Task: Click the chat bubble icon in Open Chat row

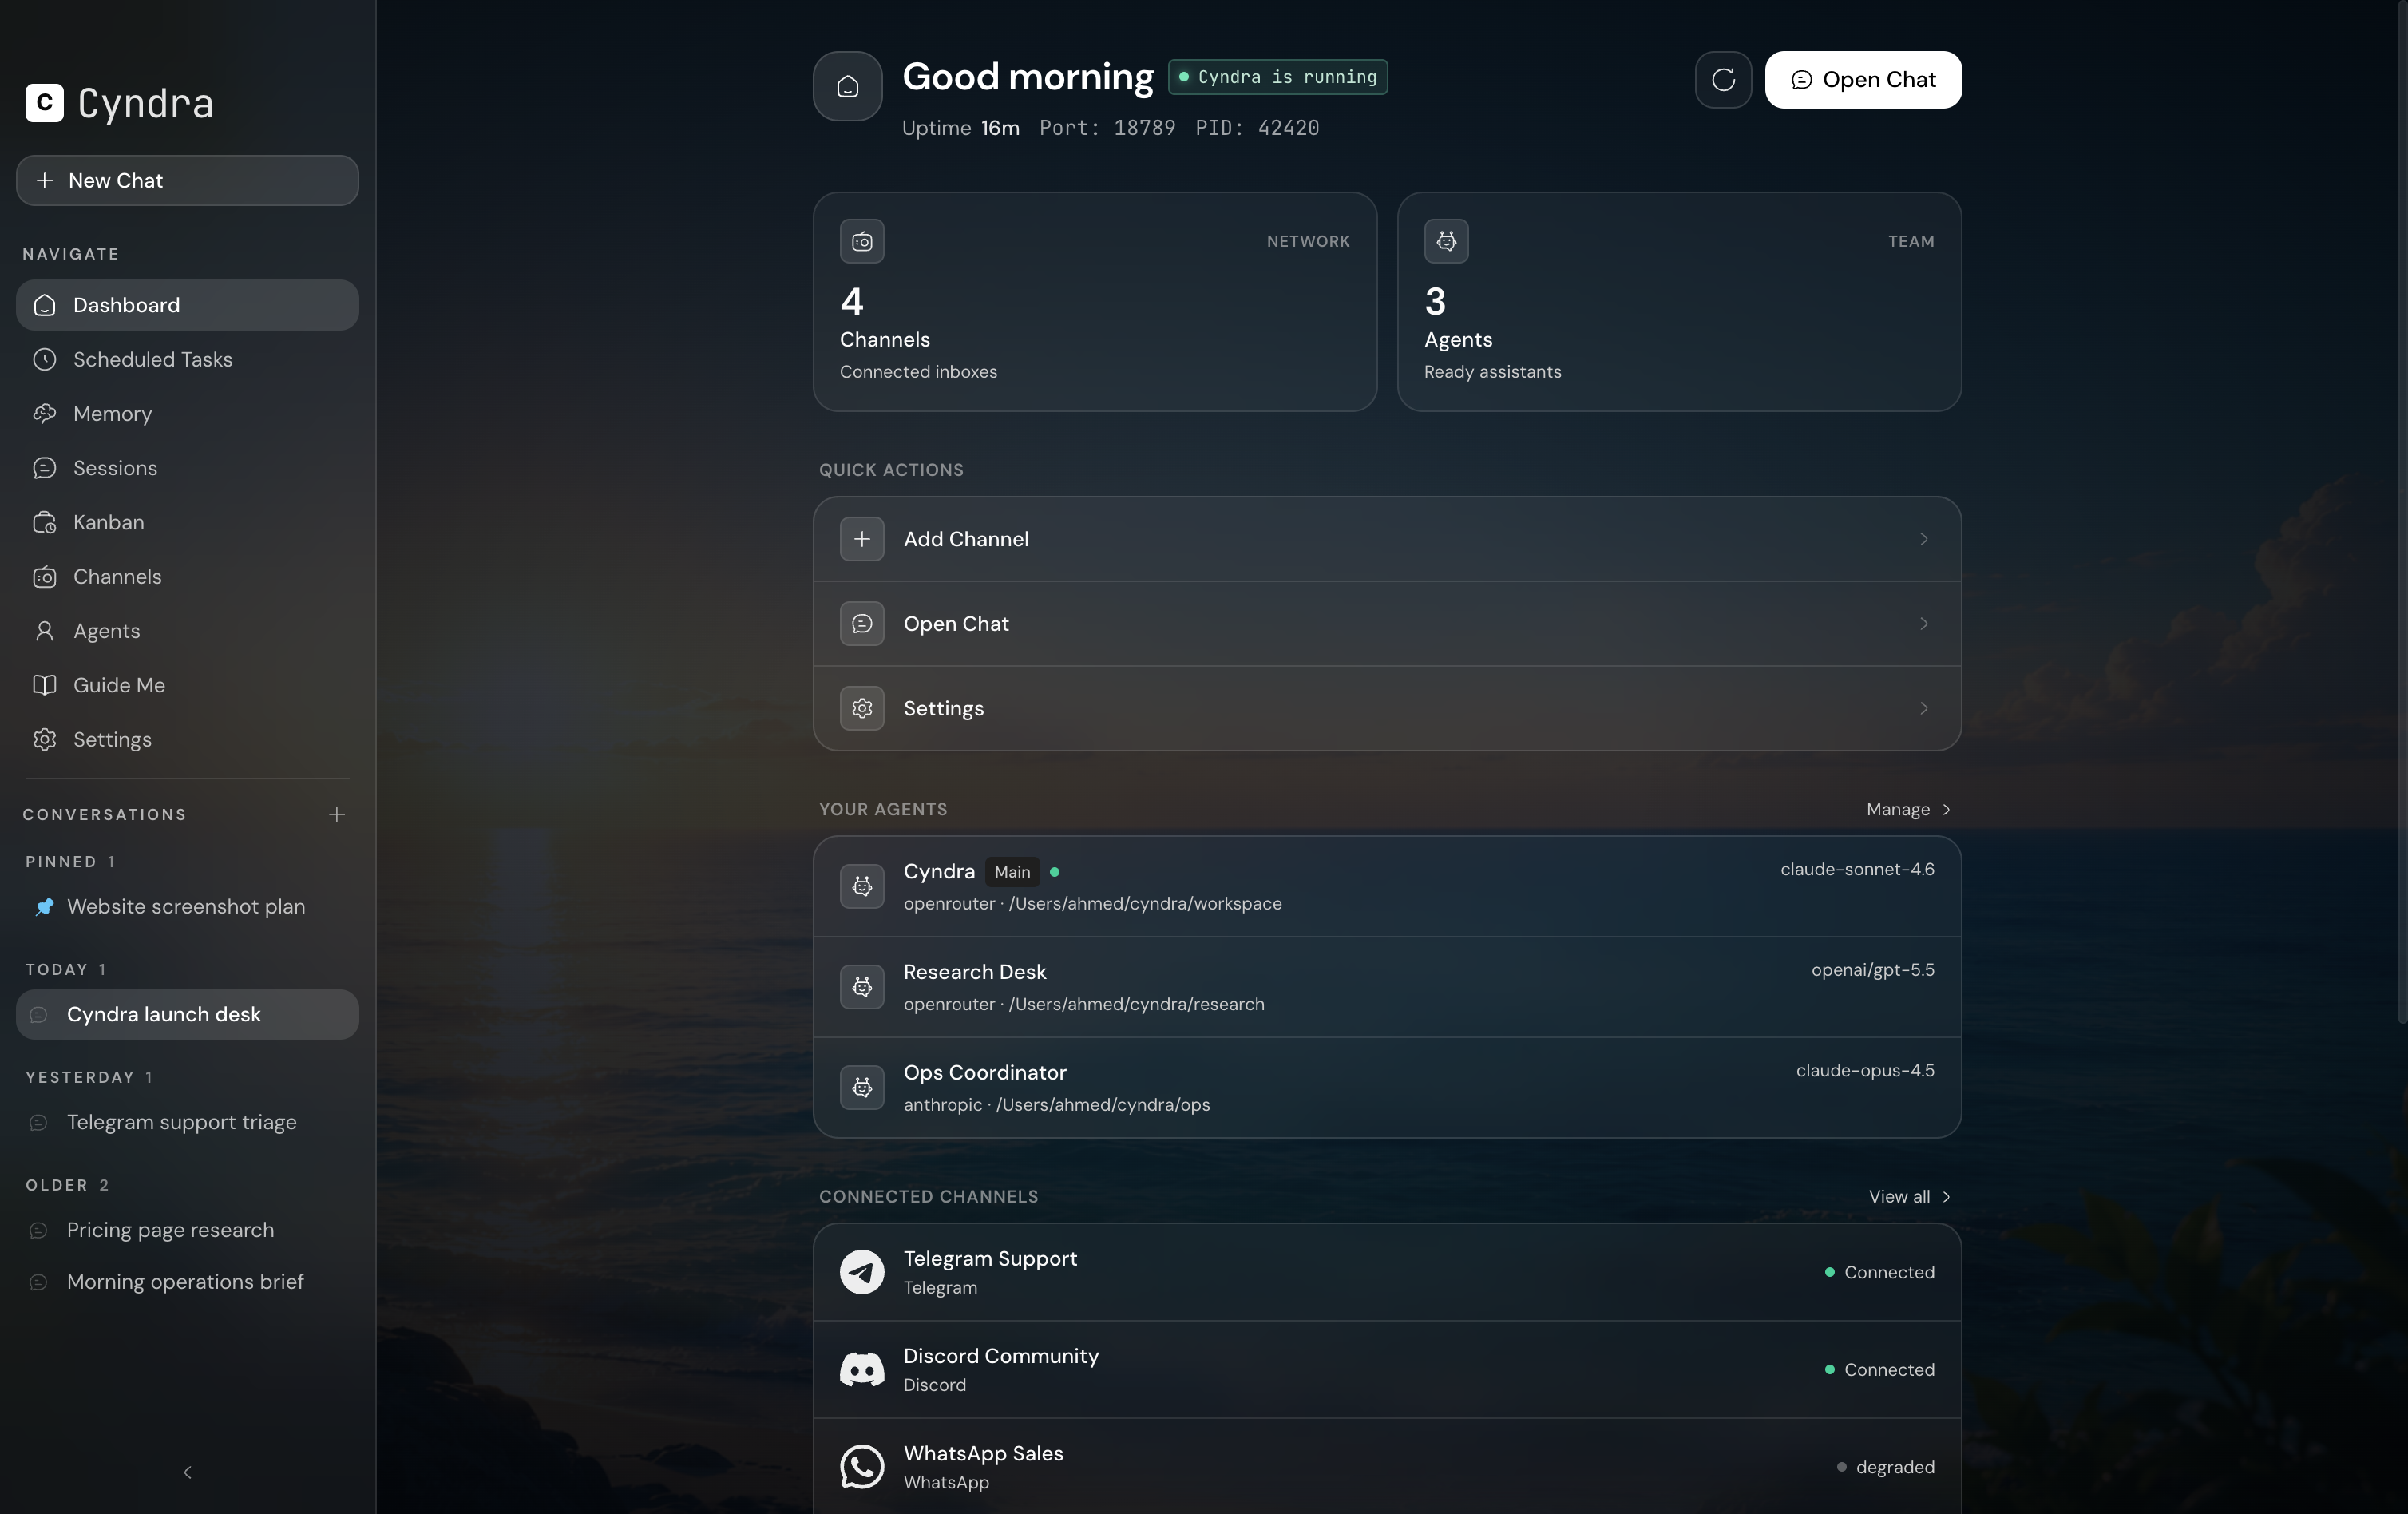Action: 862,624
